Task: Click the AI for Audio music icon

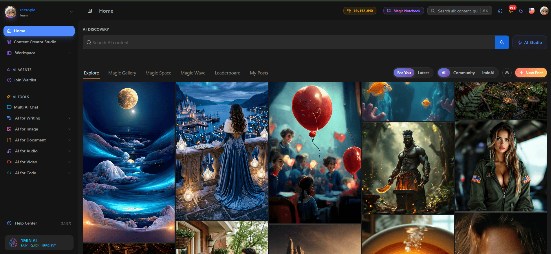Action: click(9, 151)
